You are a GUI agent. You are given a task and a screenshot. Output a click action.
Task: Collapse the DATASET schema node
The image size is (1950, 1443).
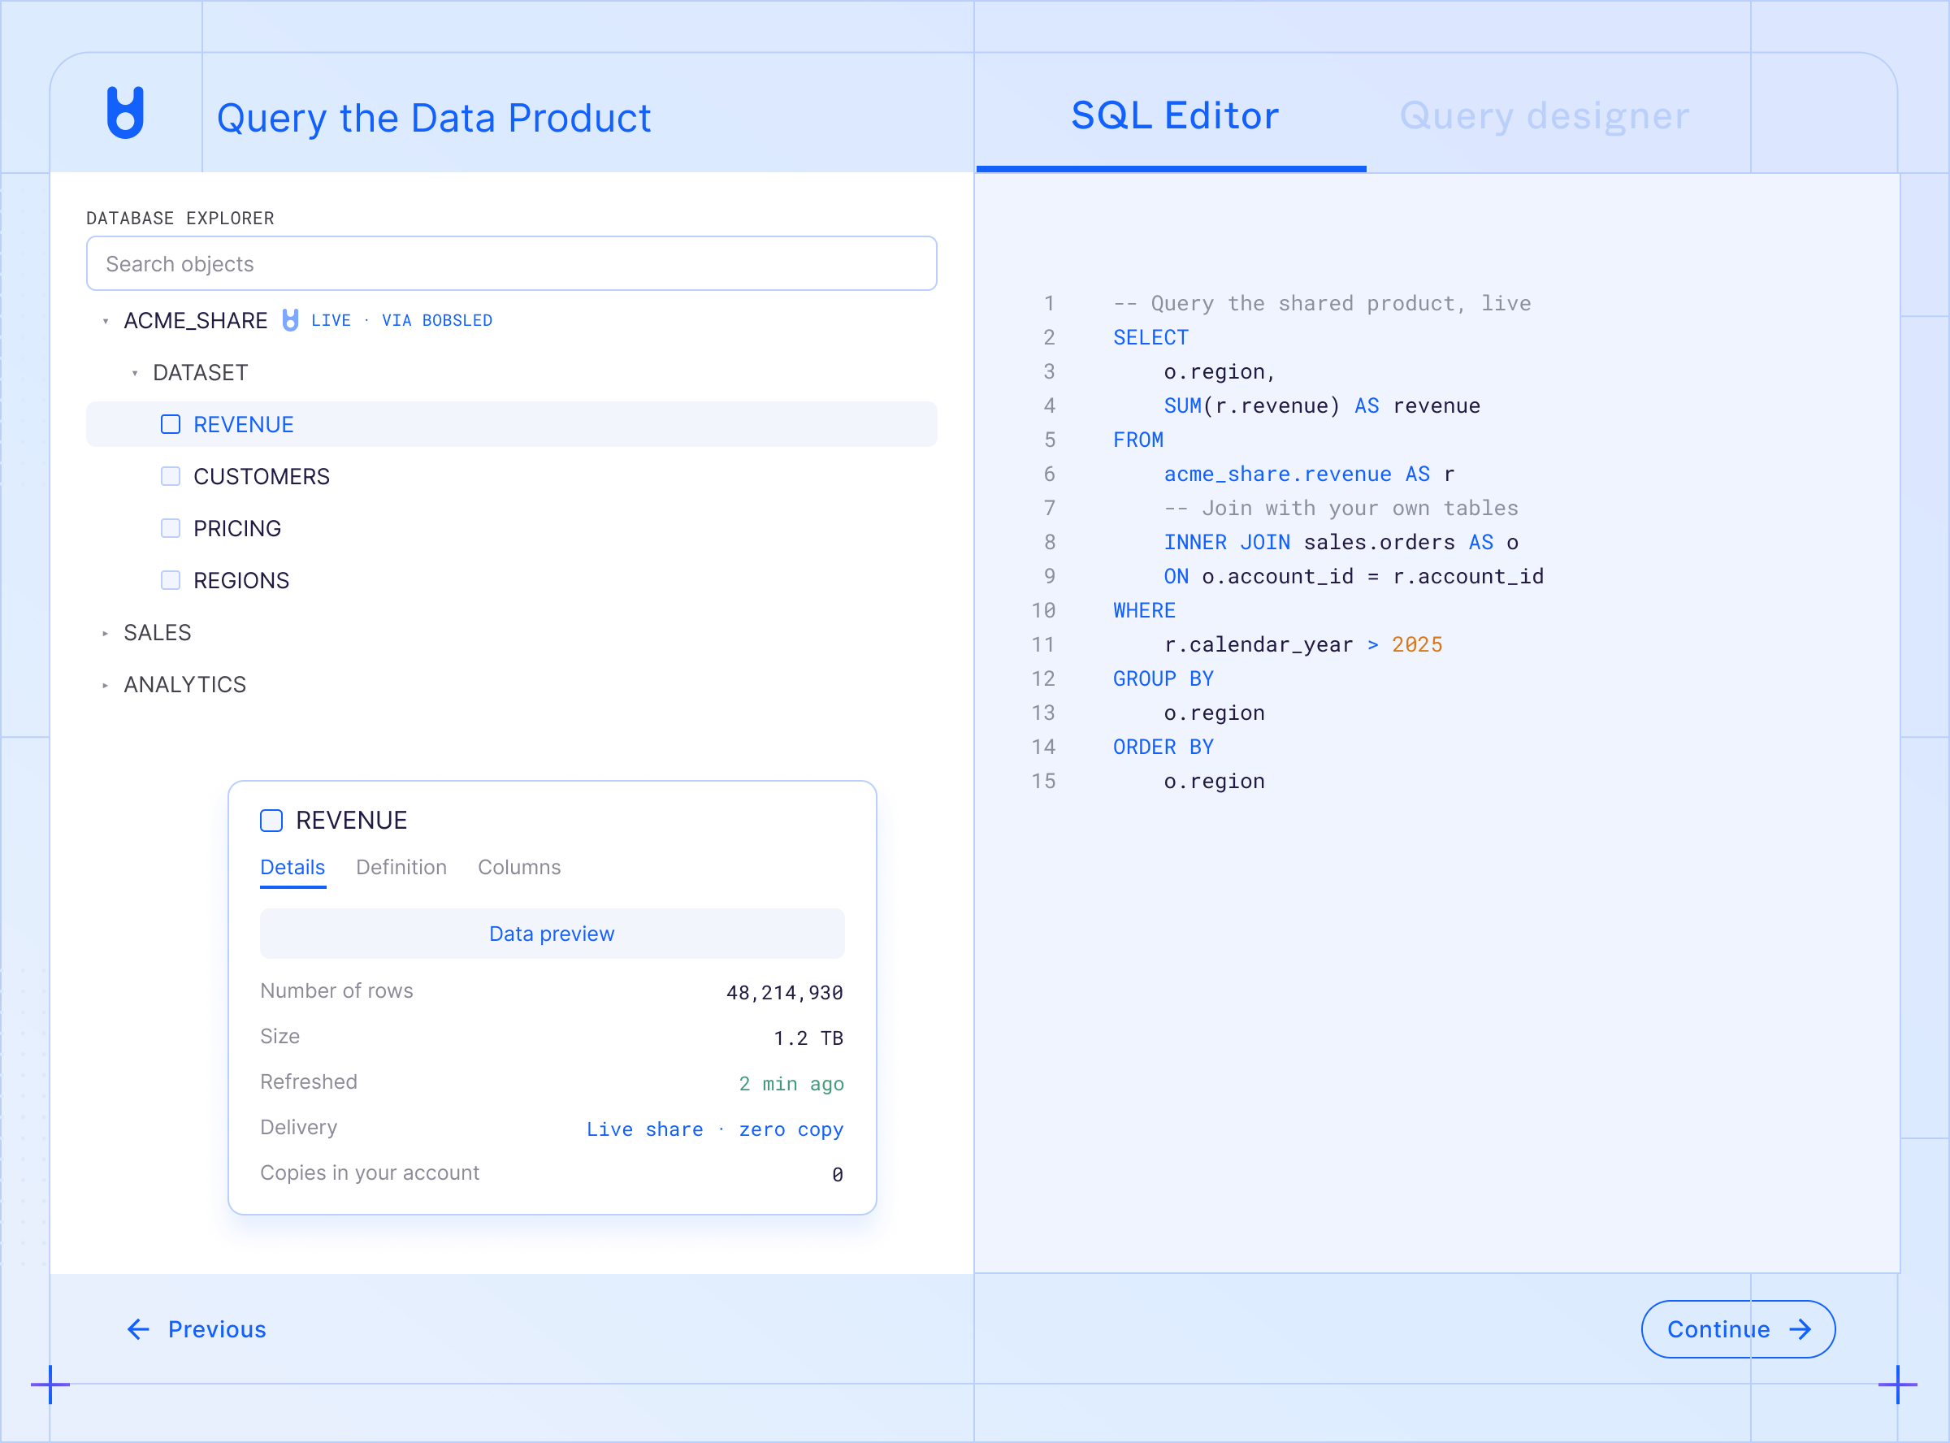pos(135,374)
